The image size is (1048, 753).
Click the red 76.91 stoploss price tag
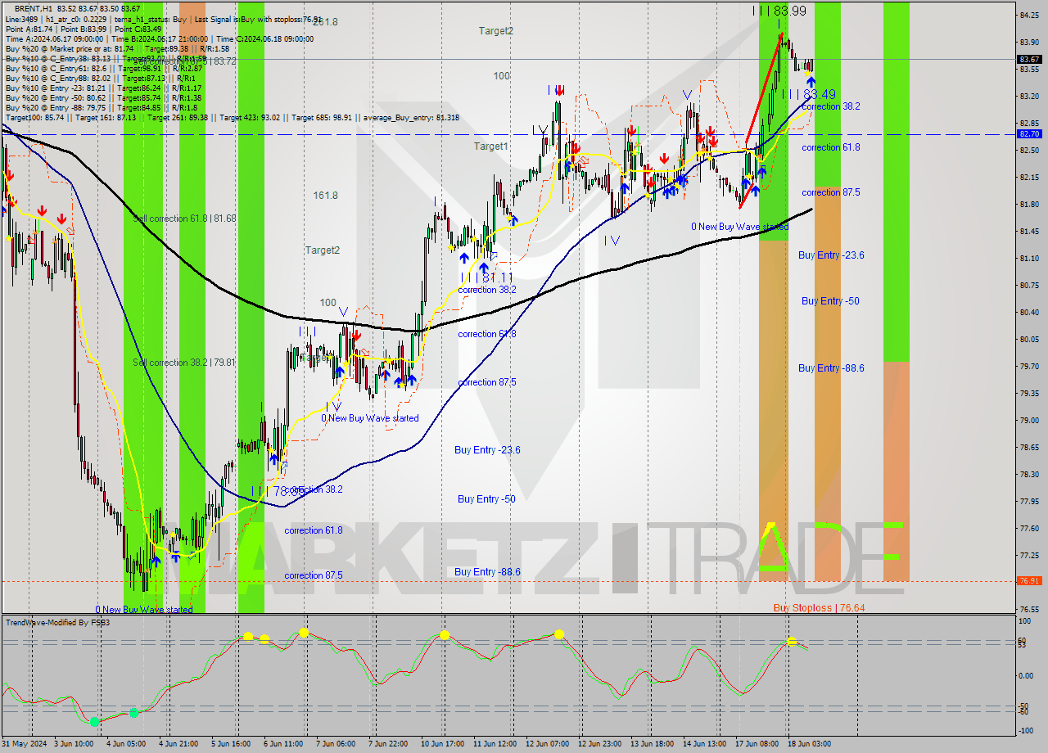point(1029,580)
